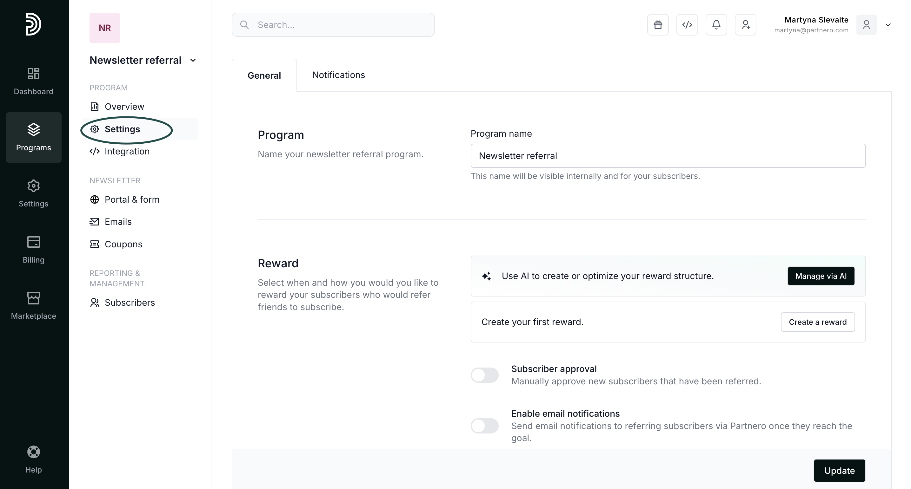Expand the Newsletter referral program dropdown
The height and width of the screenshot is (489, 911).
[x=193, y=61]
